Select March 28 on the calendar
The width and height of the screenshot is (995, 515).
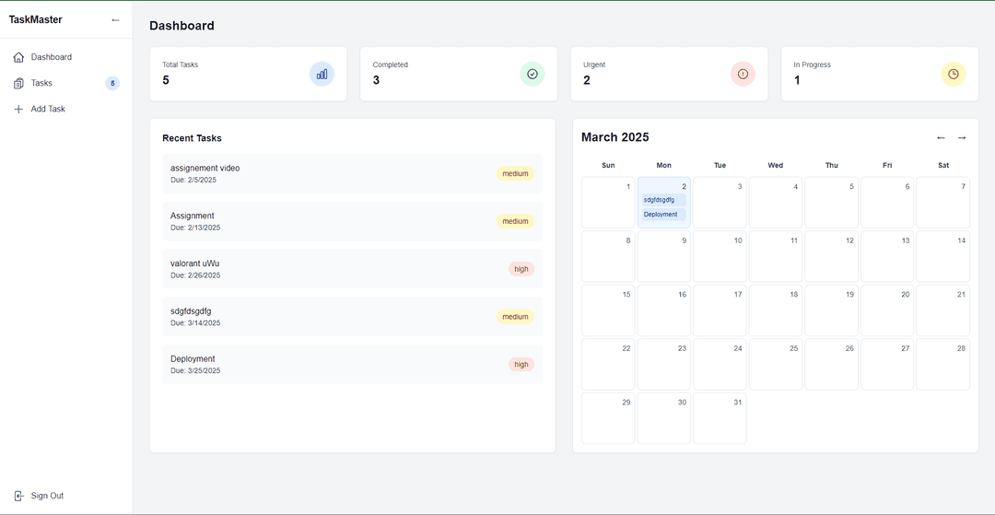click(x=943, y=365)
